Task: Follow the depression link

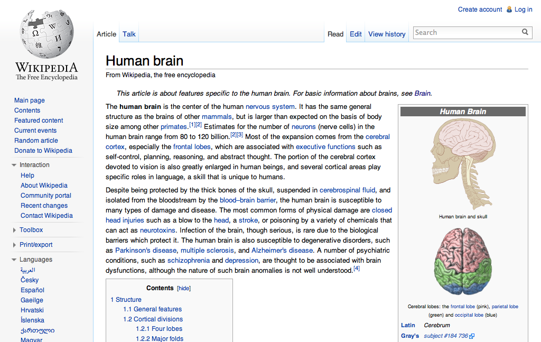Action: tap(241, 260)
